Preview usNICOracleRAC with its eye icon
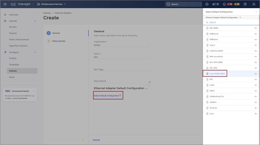Viewport: 260px width, 145px height. point(256,51)
